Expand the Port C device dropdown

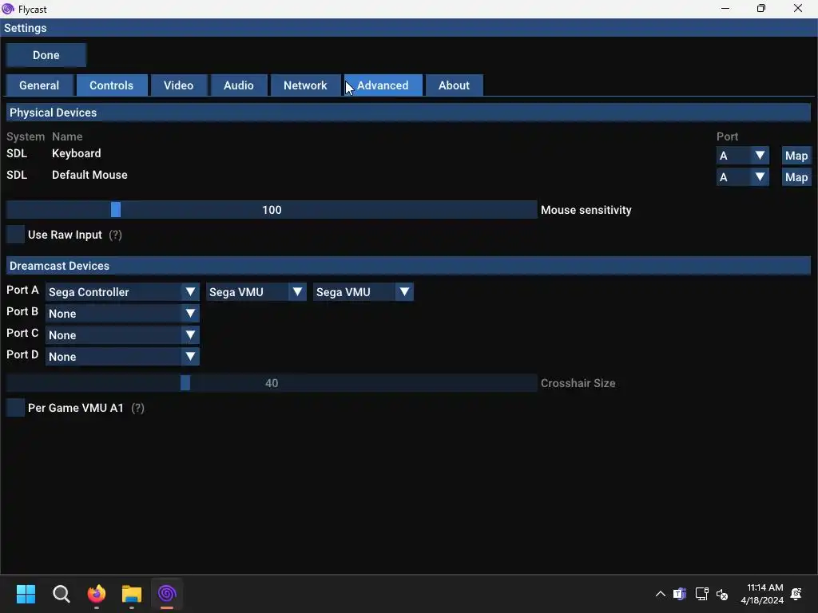[122, 334]
